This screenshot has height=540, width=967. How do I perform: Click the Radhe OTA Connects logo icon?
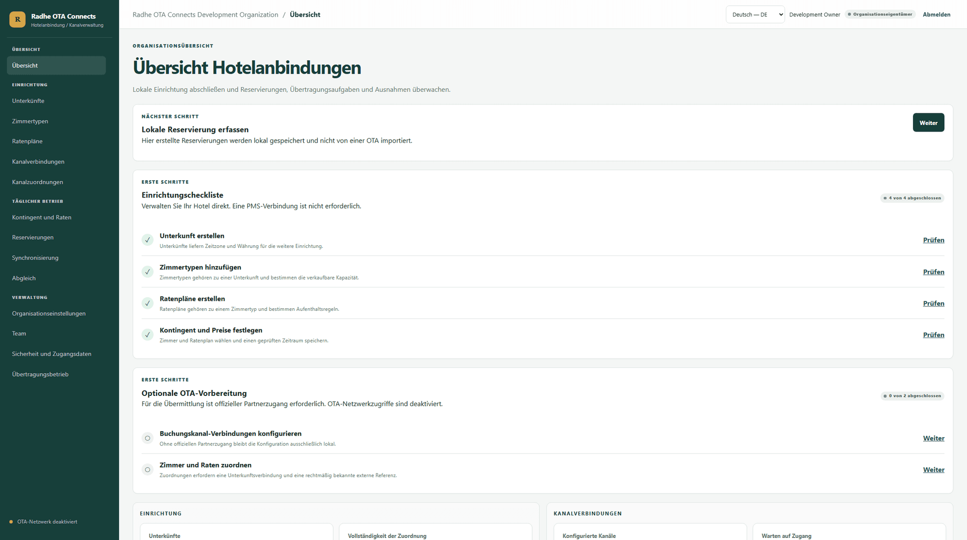(x=18, y=19)
